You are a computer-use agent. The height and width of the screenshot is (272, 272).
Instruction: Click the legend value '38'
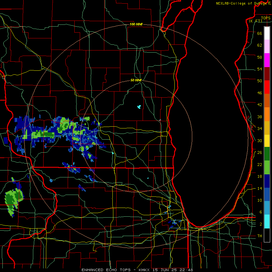pos(260,117)
